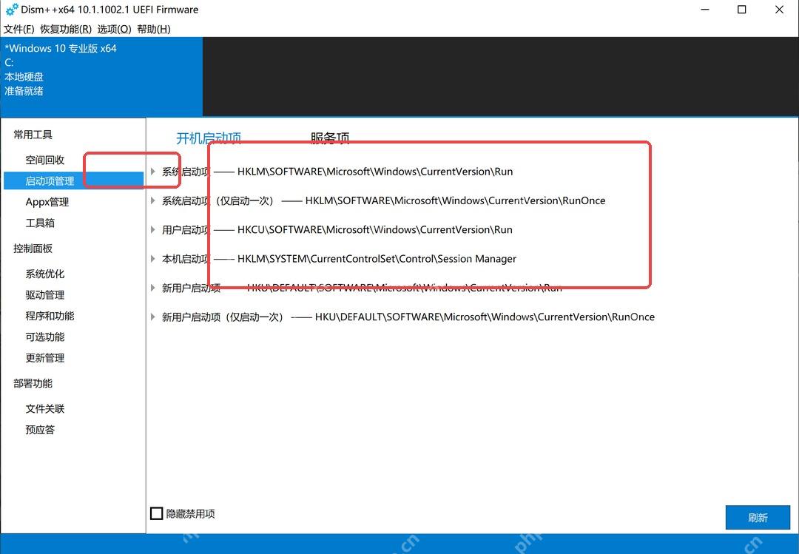799x554 pixels.
Task: Select the 本机启动项 Session Manager row text
Action: [340, 259]
